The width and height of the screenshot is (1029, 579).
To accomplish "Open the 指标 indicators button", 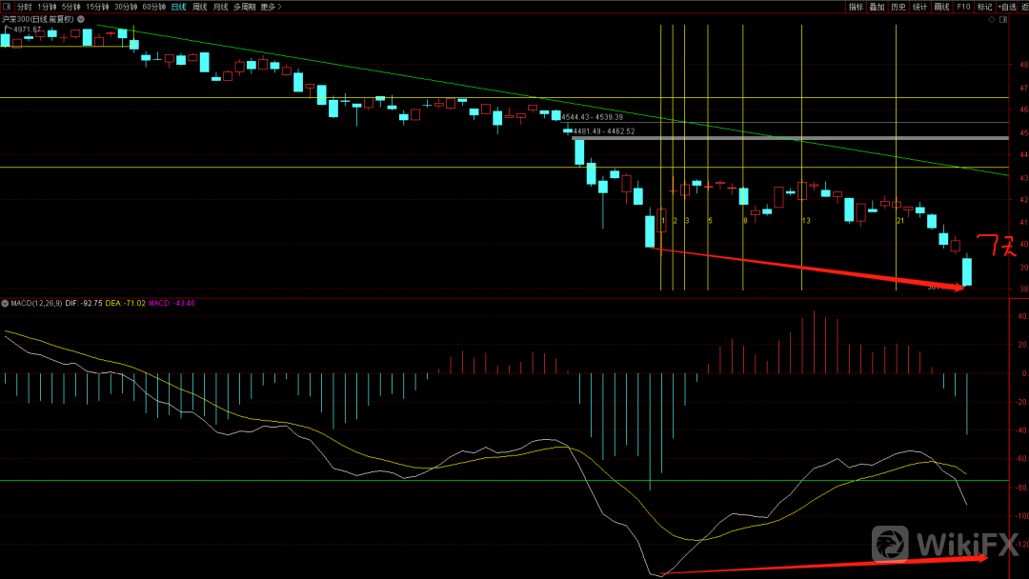I will (x=856, y=7).
